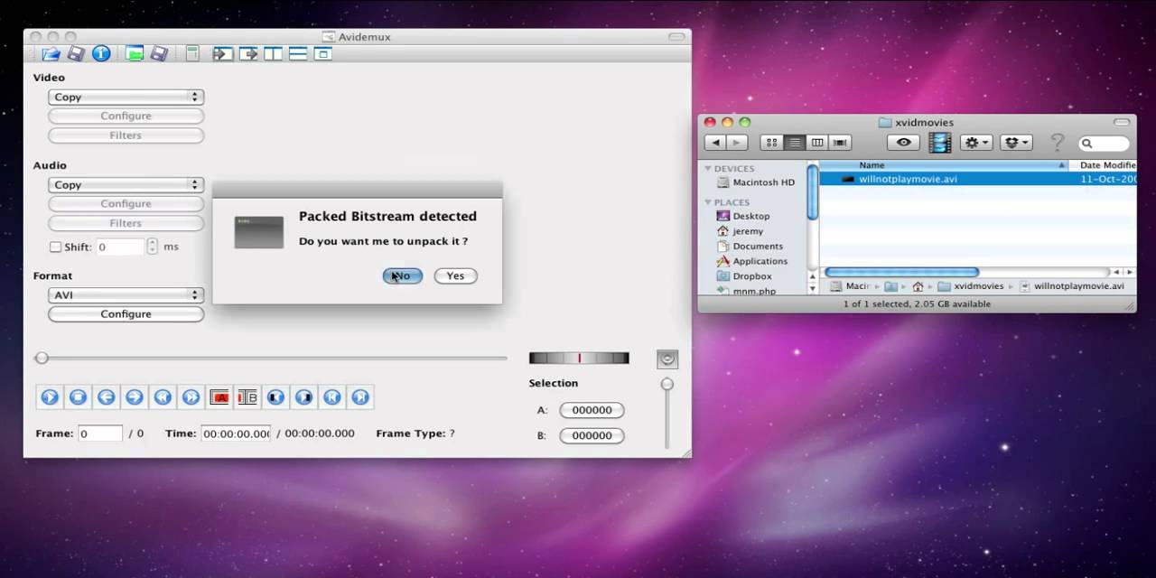Click selection A value 000000 button
Viewport: 1156px width, 578px height.
592,410
